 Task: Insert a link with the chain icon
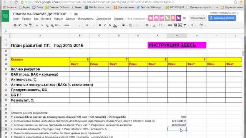pos(170,25)
